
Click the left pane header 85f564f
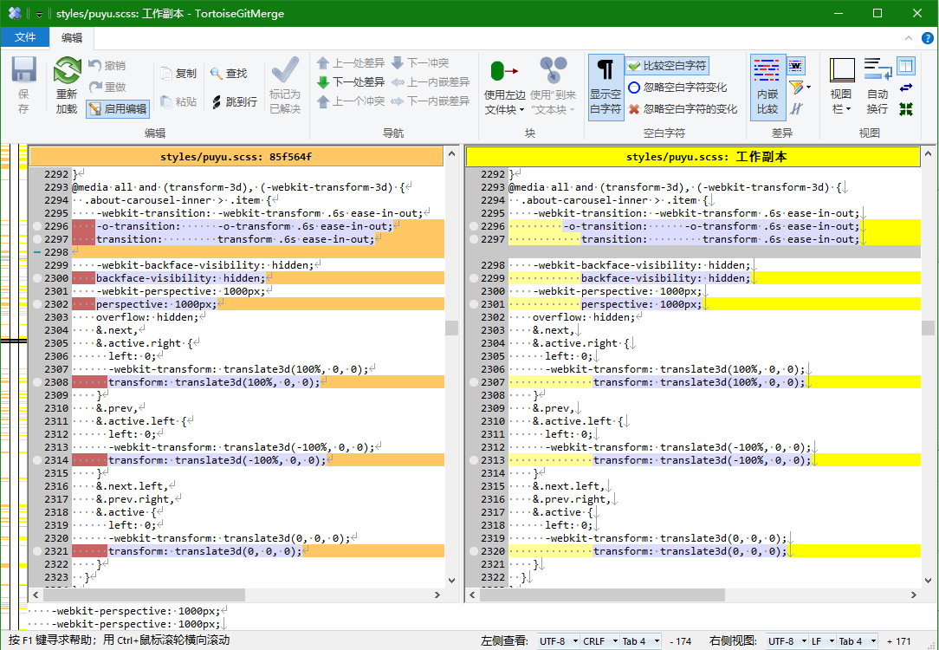[x=236, y=157]
